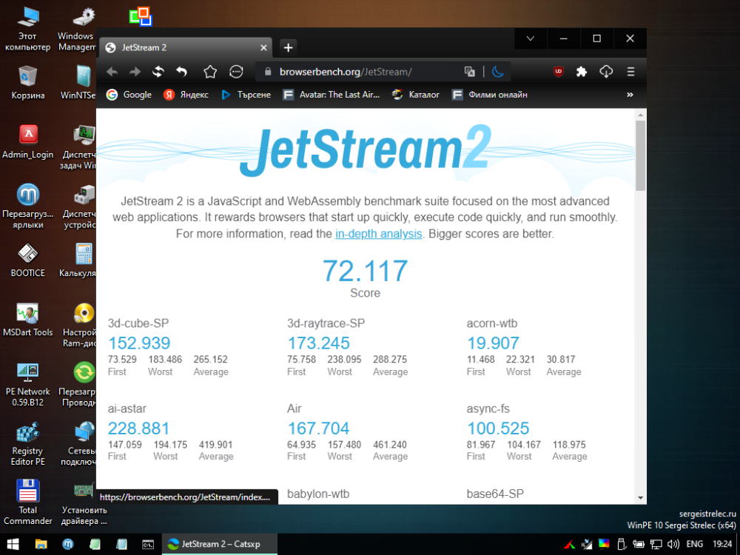The image size is (740, 555).
Task: Toggle night mode moon icon
Action: (x=497, y=72)
